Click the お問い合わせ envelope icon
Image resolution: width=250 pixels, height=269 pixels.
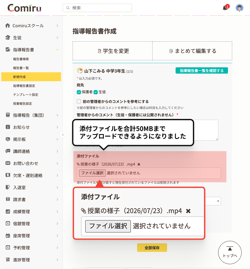(x=8, y=163)
